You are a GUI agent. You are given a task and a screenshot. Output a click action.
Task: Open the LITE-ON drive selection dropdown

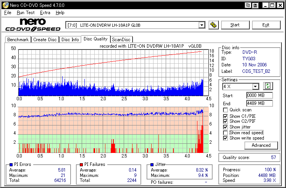click(202, 25)
